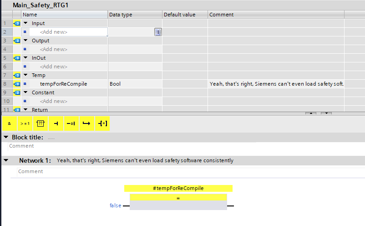Click the Constant section label

(43, 92)
